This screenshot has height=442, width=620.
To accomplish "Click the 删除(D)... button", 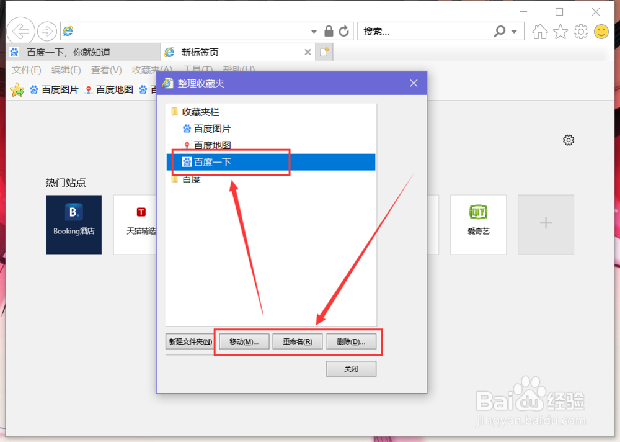I will coord(351,341).
